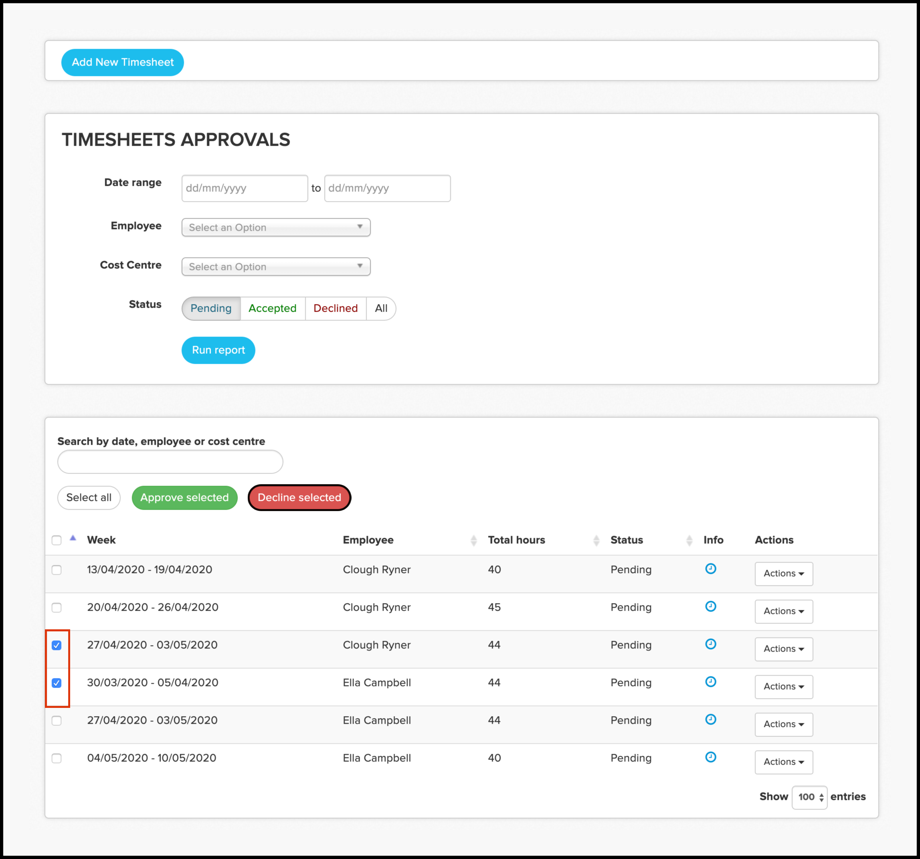
Task: Open Actions dropdown for 20/04/2020 row
Action: 783,611
